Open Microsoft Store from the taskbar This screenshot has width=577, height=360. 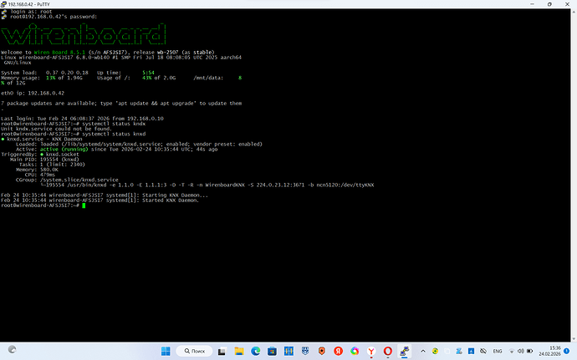[272, 351]
